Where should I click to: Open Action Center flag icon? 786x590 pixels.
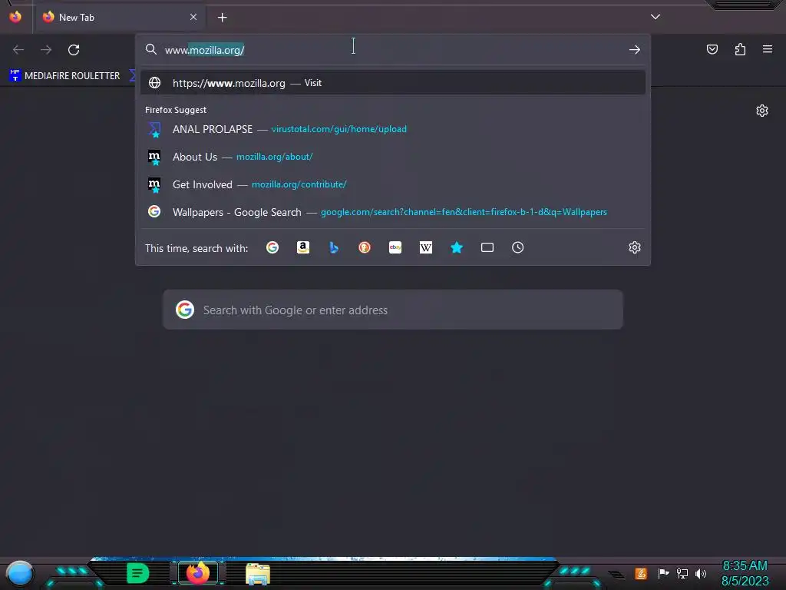(x=663, y=573)
